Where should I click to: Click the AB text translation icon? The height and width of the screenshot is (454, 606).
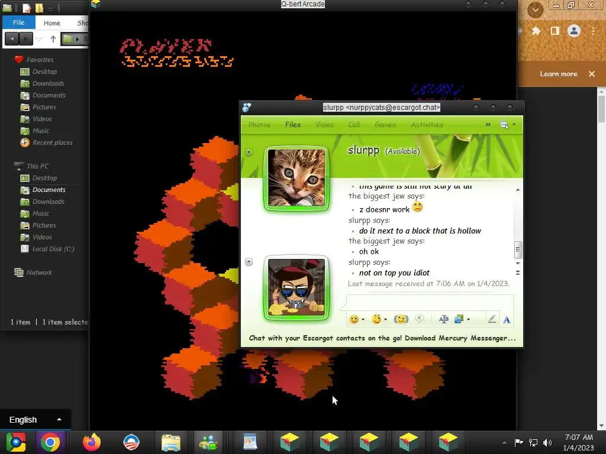click(444, 319)
